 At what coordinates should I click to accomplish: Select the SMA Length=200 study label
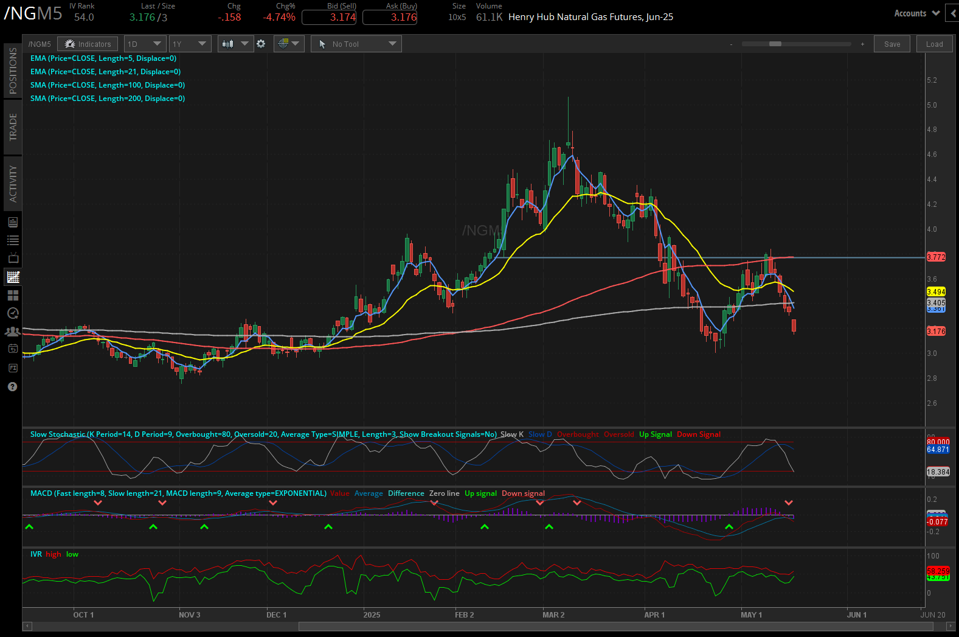pos(108,99)
